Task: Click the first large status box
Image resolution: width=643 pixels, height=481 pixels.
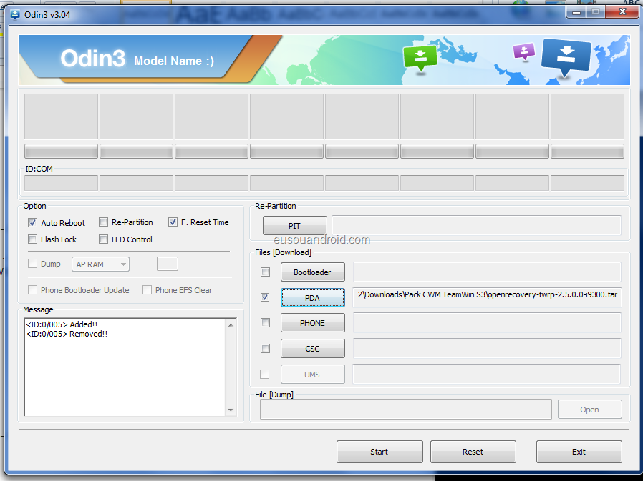Action: 61,116
